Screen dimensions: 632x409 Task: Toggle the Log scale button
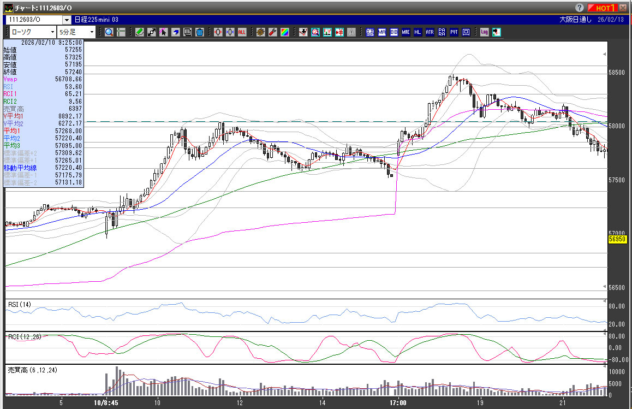tap(484, 32)
